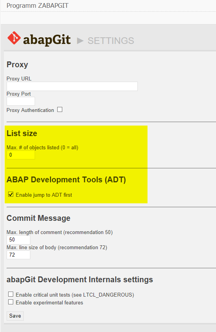Click the 'Programm ZABAPGIT' title text
Screen dimensions: 216x332
coord(37,5)
